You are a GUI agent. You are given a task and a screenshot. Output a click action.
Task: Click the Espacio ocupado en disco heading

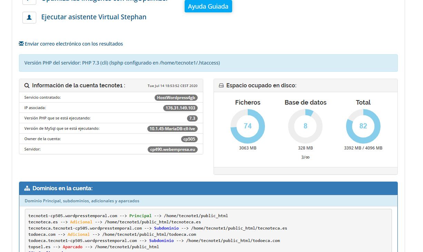(261, 86)
